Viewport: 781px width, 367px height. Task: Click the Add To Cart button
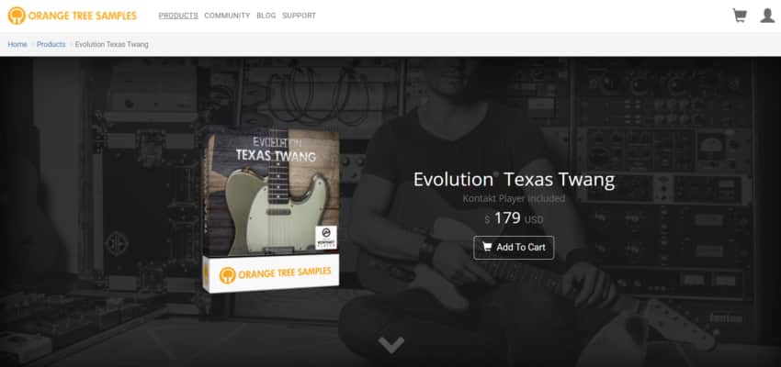514,247
